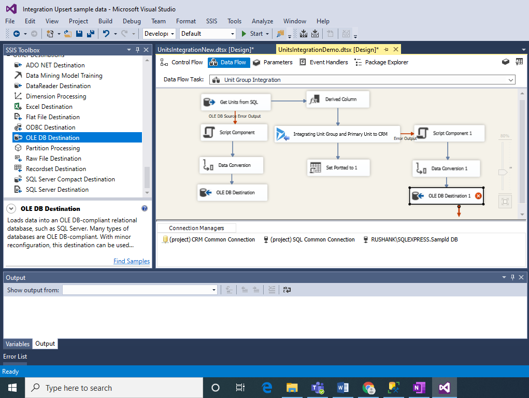Screen dimensions: 529x398
Task: Click the Open File folder icon
Action: tap(68, 33)
